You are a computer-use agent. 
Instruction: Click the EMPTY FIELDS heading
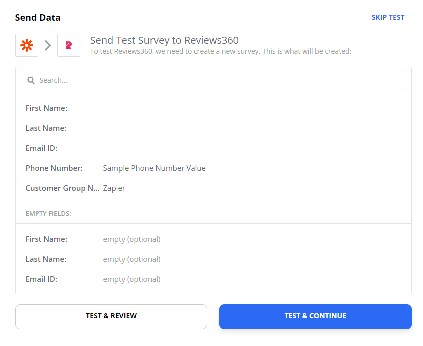pyautogui.click(x=48, y=214)
